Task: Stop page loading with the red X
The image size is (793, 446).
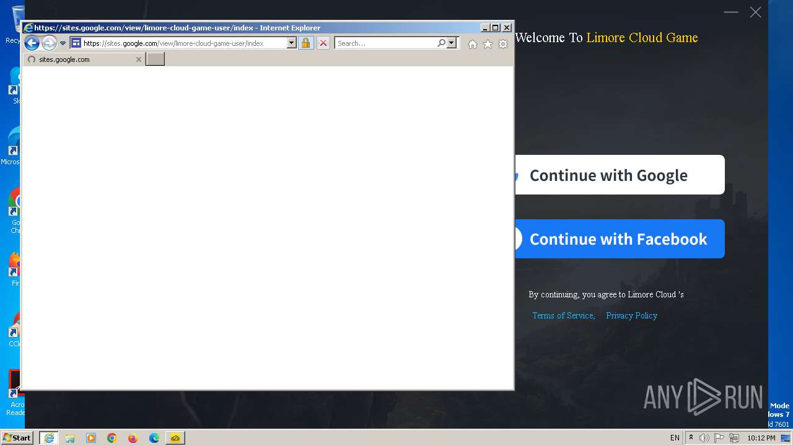Action: 323,43
